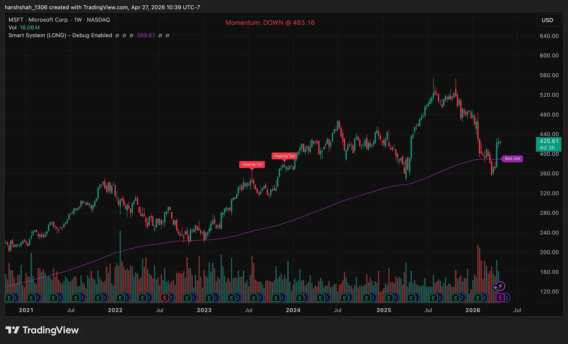Click the EMA 200 line label

pos(512,159)
